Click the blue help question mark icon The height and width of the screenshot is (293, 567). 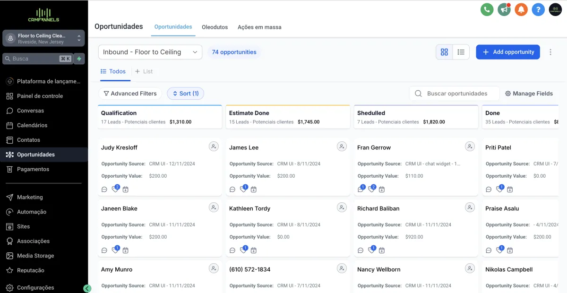click(538, 9)
